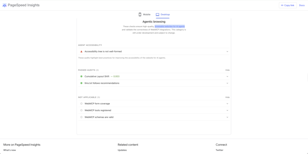The height and width of the screenshot is (154, 308).
Task: Click grey circle beside WebMCP form coverage
Action: (81, 103)
